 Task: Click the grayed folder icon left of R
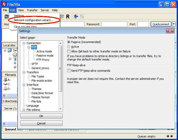click(x=62, y=17)
